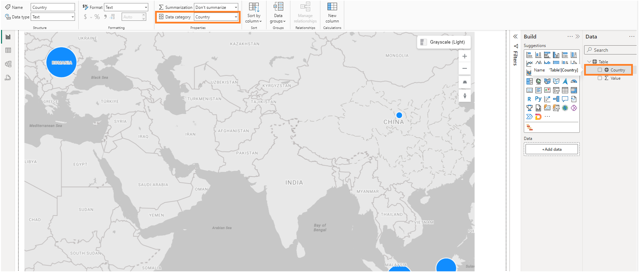
Task: Reset map compass to north
Action: 465,96
